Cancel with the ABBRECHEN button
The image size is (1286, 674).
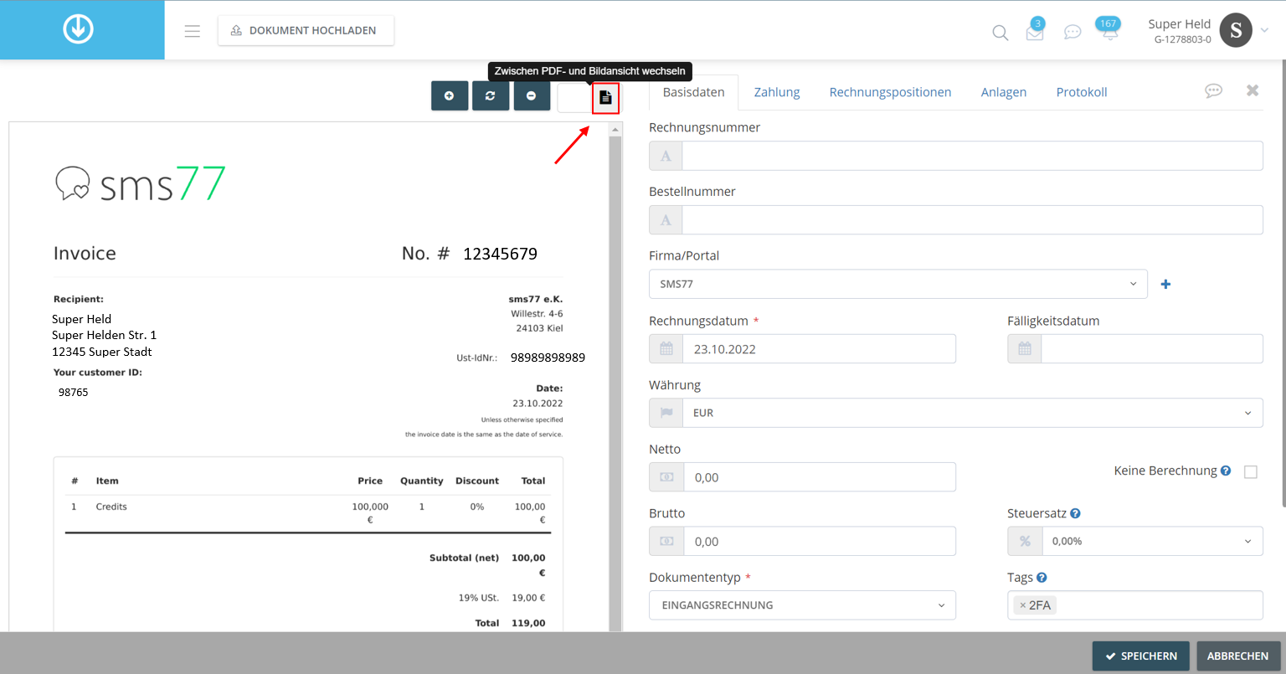point(1237,656)
